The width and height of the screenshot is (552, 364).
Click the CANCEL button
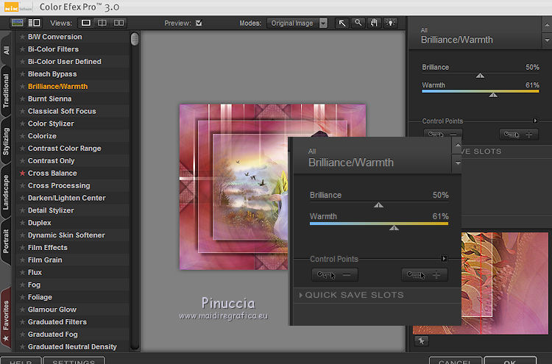pos(456,361)
